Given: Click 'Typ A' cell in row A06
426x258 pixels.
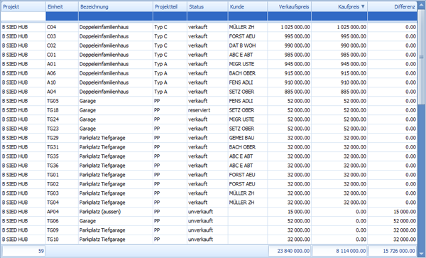Looking at the screenshot, I should [170, 73].
